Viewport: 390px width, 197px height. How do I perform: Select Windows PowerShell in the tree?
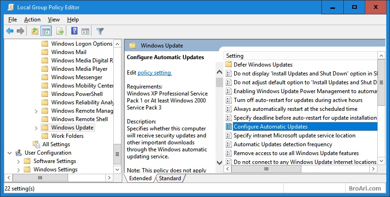(x=77, y=94)
